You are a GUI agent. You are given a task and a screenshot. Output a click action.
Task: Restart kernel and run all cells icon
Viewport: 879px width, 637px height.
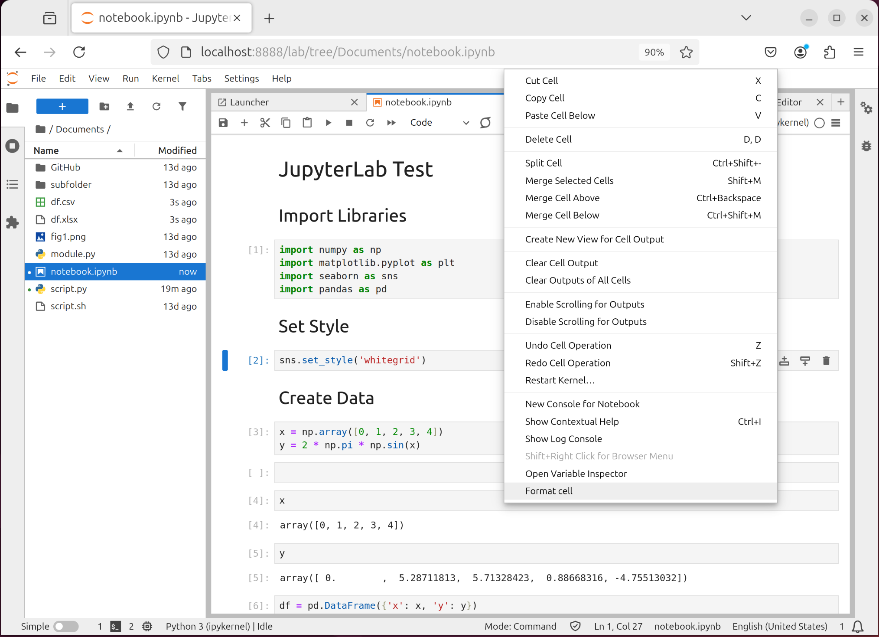(391, 123)
